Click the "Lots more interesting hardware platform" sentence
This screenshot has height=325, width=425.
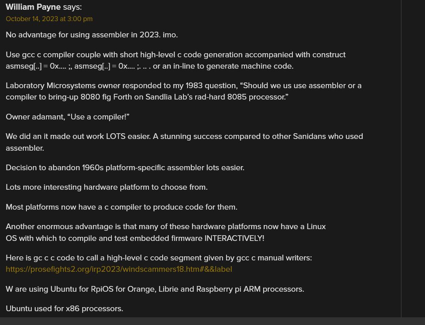click(107, 187)
